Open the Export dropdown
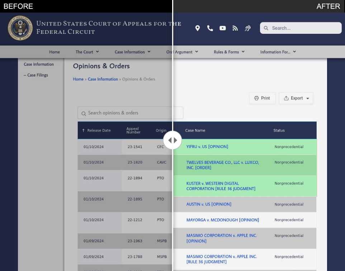This screenshot has height=271, width=345. [x=296, y=98]
